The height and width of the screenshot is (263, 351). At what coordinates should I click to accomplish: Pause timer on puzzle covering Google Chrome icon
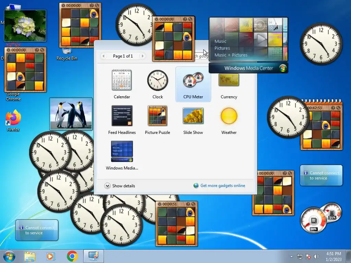(x=9, y=50)
